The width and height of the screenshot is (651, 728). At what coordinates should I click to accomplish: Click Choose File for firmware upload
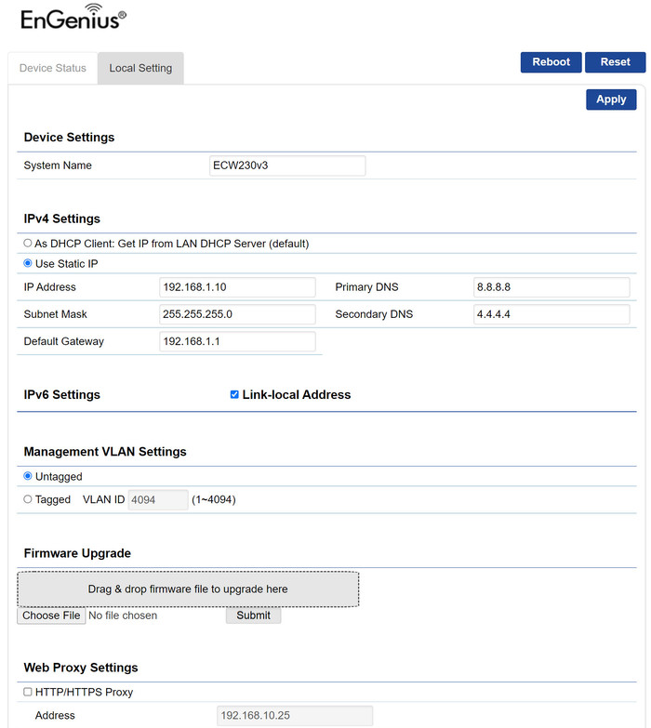[51, 615]
